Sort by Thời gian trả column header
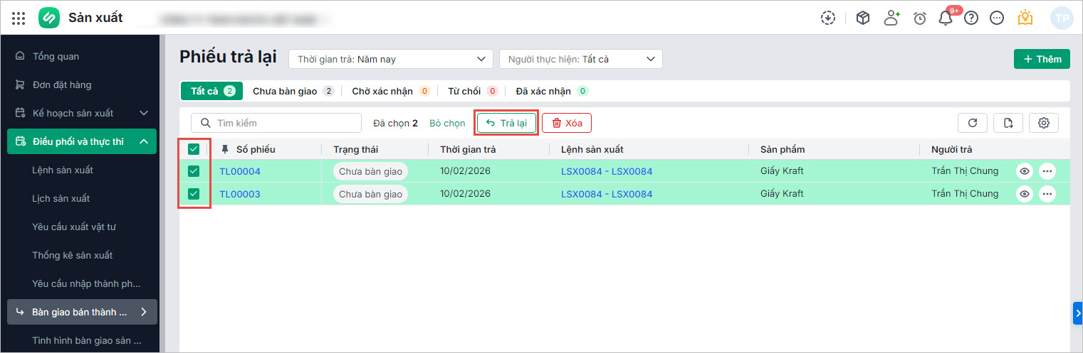 [x=468, y=149]
